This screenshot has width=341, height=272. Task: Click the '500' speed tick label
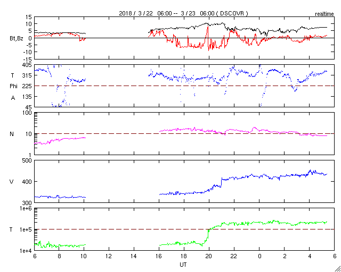[x=27, y=161]
